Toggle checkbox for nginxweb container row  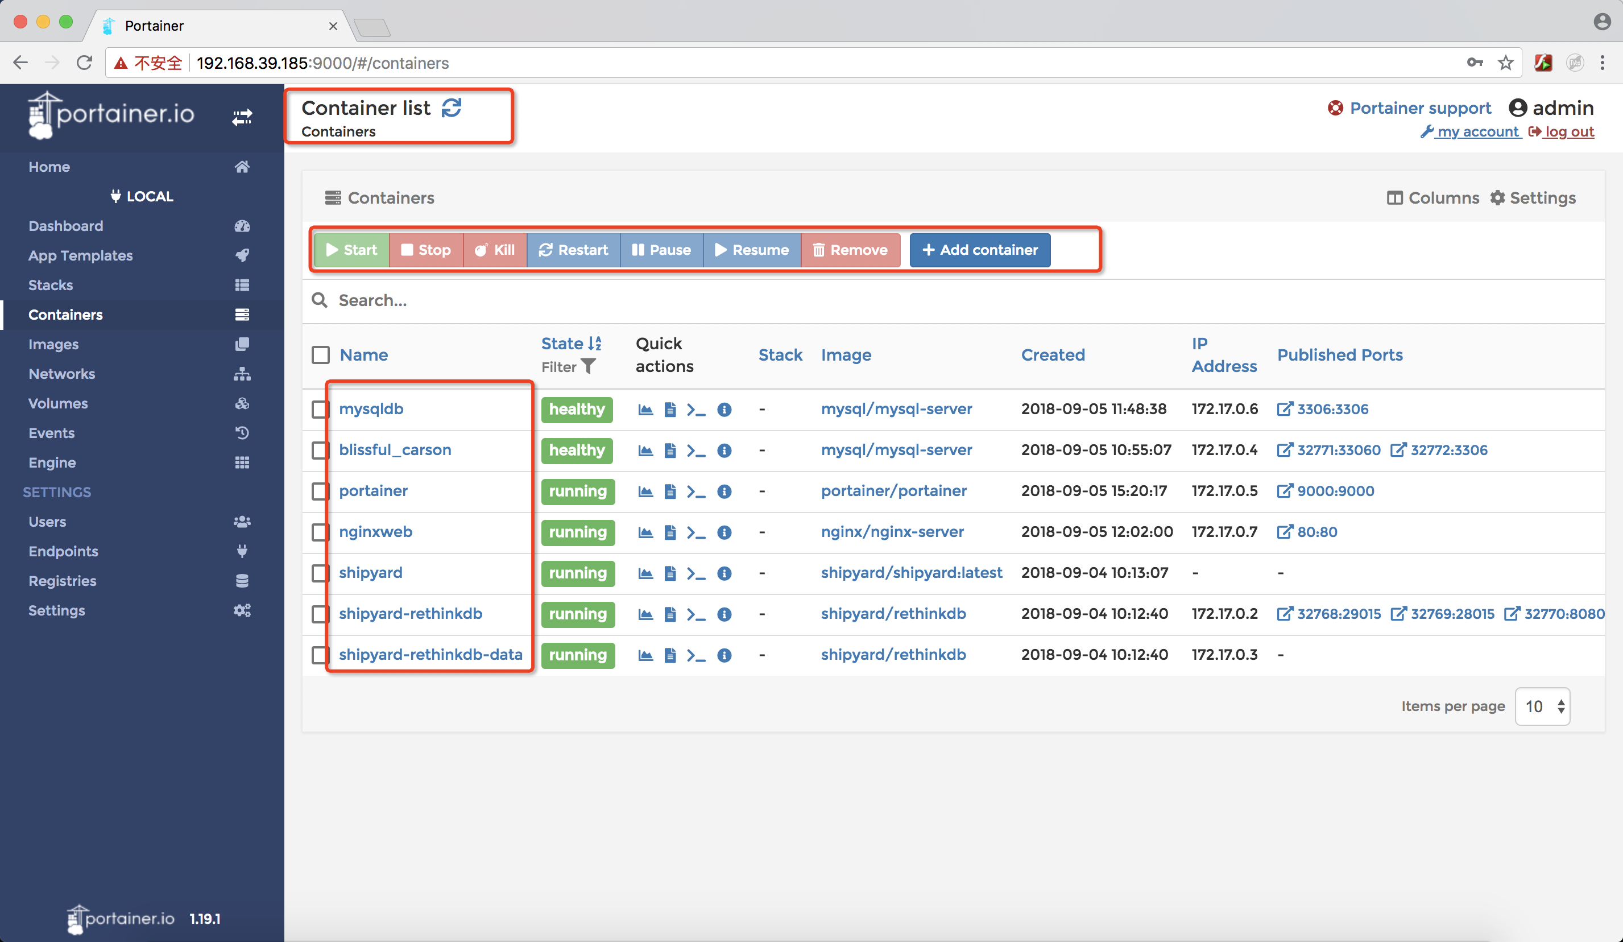[x=320, y=531]
